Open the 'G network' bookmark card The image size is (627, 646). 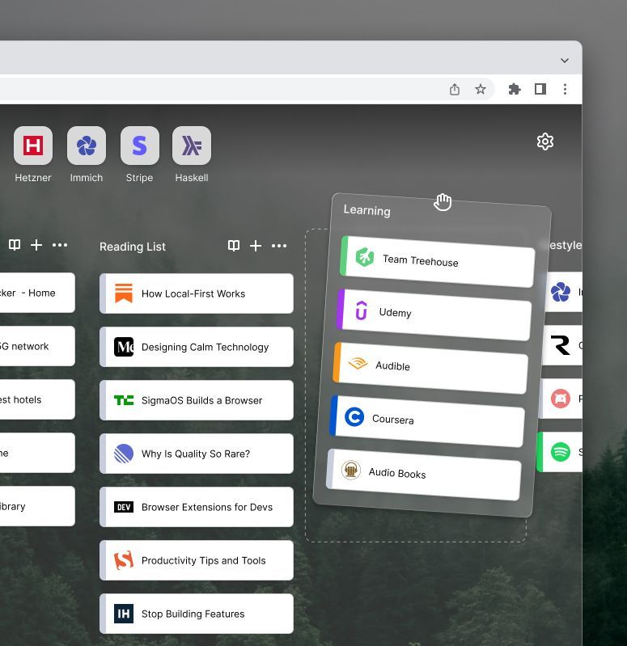pyautogui.click(x=37, y=346)
